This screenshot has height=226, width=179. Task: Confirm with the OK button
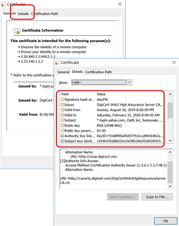click(x=165, y=221)
